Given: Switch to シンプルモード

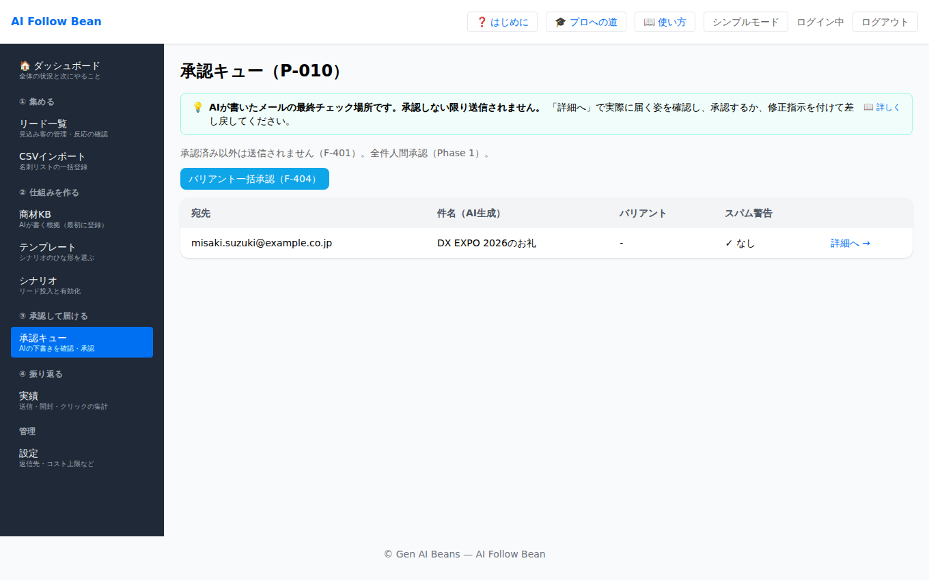Looking at the screenshot, I should click(x=746, y=22).
